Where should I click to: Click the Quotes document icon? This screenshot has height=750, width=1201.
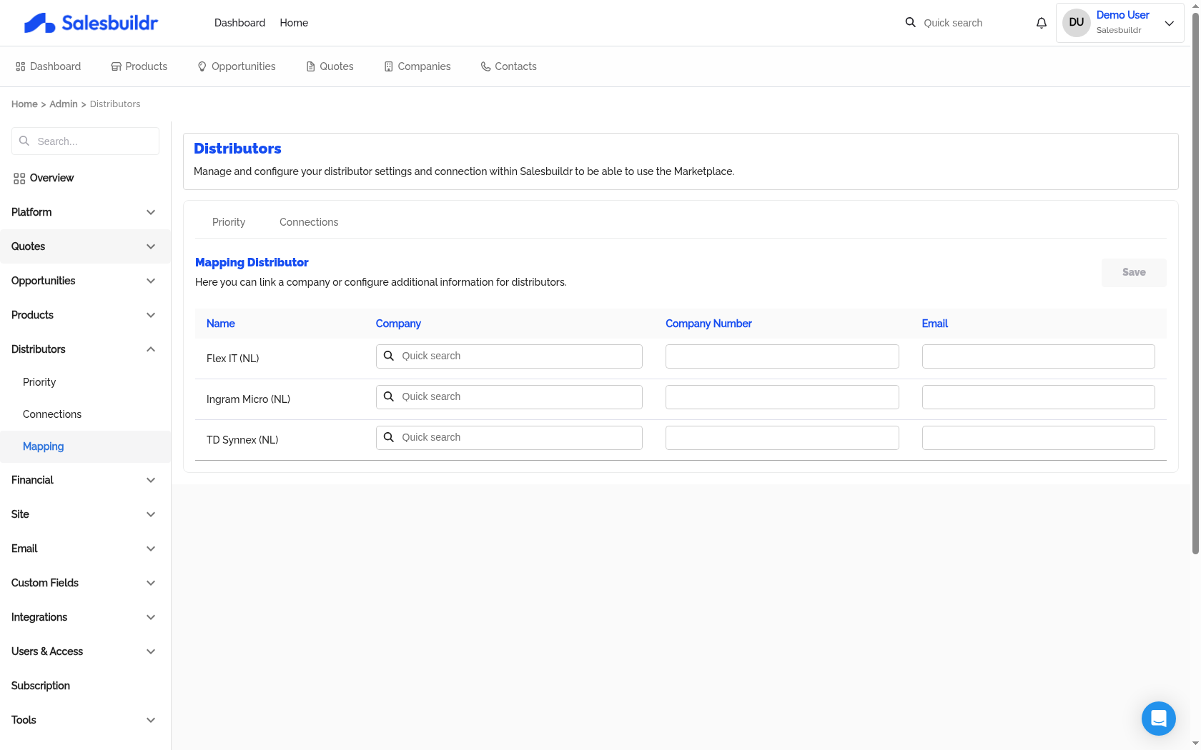click(311, 66)
